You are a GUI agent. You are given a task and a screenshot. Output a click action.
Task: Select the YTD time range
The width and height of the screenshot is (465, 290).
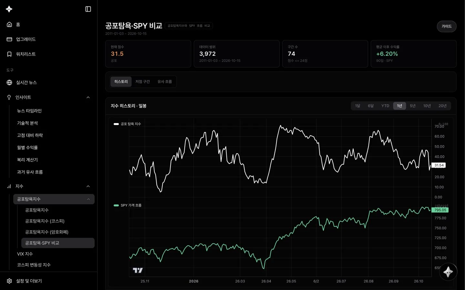pos(385,106)
